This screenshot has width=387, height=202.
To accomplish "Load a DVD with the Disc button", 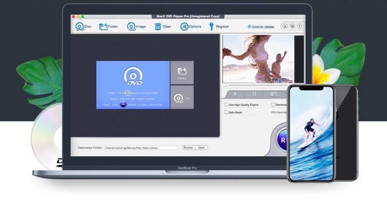I will (x=83, y=27).
